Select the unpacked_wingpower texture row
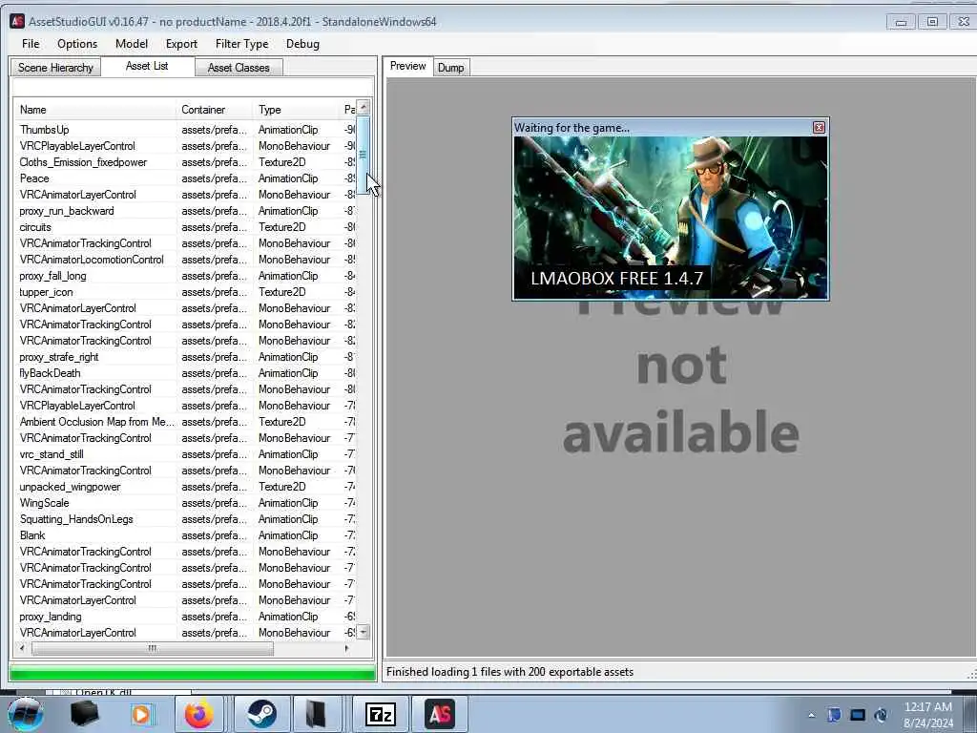This screenshot has height=733, width=977. (185, 486)
